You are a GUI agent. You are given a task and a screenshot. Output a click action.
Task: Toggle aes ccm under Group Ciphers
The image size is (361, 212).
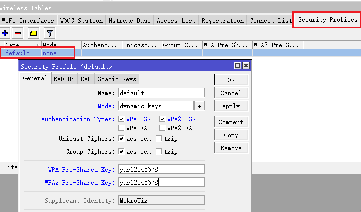(121, 151)
